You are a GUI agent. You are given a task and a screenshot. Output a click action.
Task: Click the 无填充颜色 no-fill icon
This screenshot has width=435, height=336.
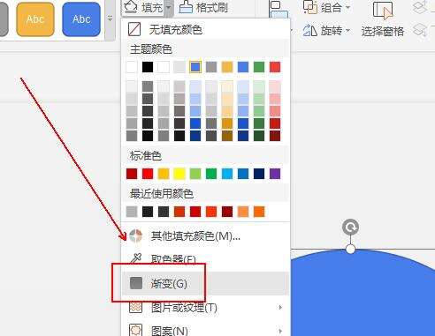(134, 29)
